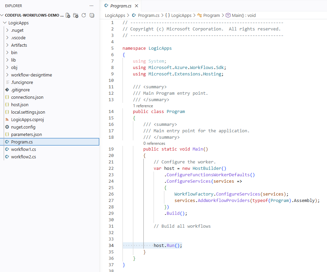Viewport: 327px width, 272px height.
Task: Select the Program.cs editor tab
Action: coord(121,6)
